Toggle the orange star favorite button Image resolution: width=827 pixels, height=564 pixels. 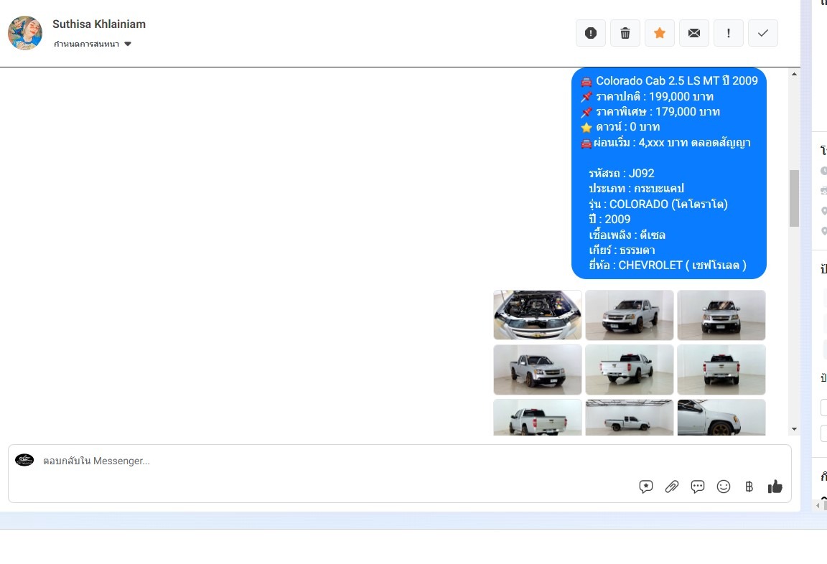coord(660,33)
